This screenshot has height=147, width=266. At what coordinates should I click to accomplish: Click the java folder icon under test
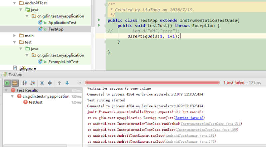28,49
